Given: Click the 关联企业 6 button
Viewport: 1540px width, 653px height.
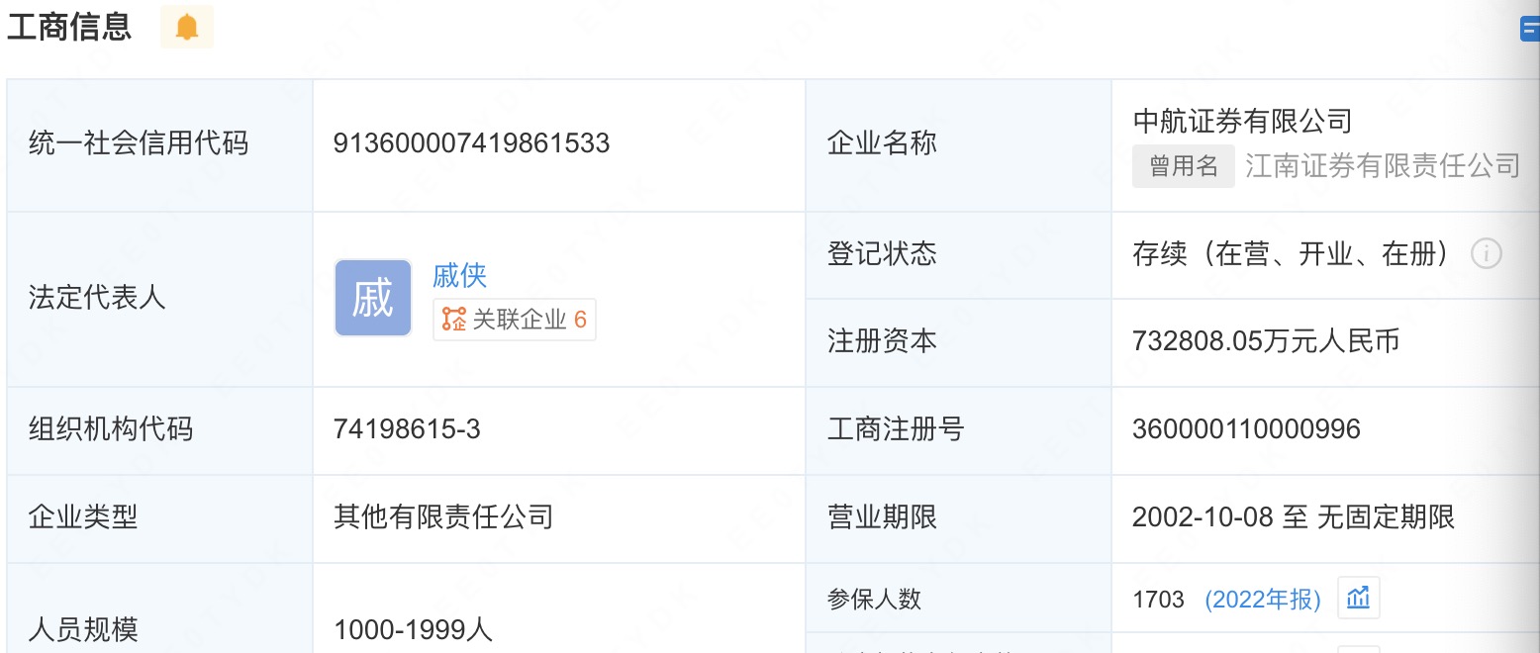Looking at the screenshot, I should 515,320.
